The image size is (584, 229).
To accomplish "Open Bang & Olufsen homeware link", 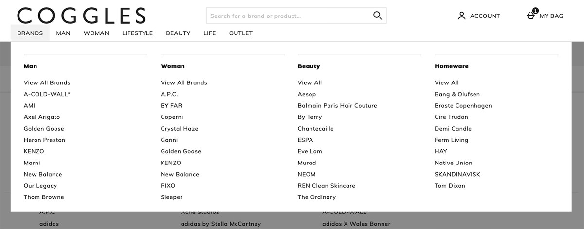I will click(457, 94).
